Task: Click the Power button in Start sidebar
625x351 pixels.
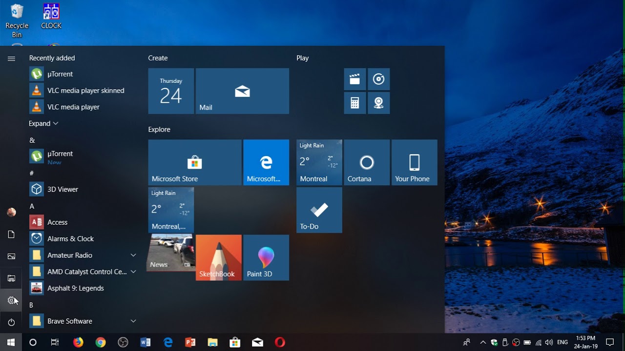Action: click(11, 322)
